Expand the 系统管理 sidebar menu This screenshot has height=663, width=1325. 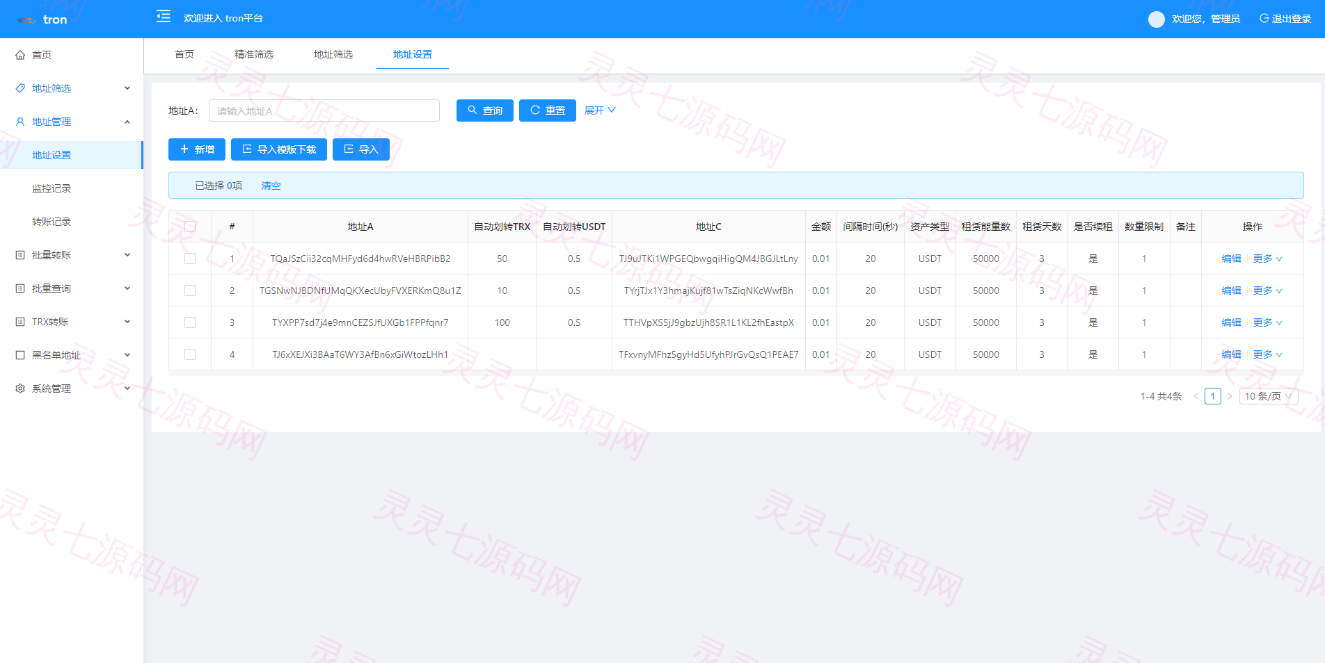click(x=72, y=388)
